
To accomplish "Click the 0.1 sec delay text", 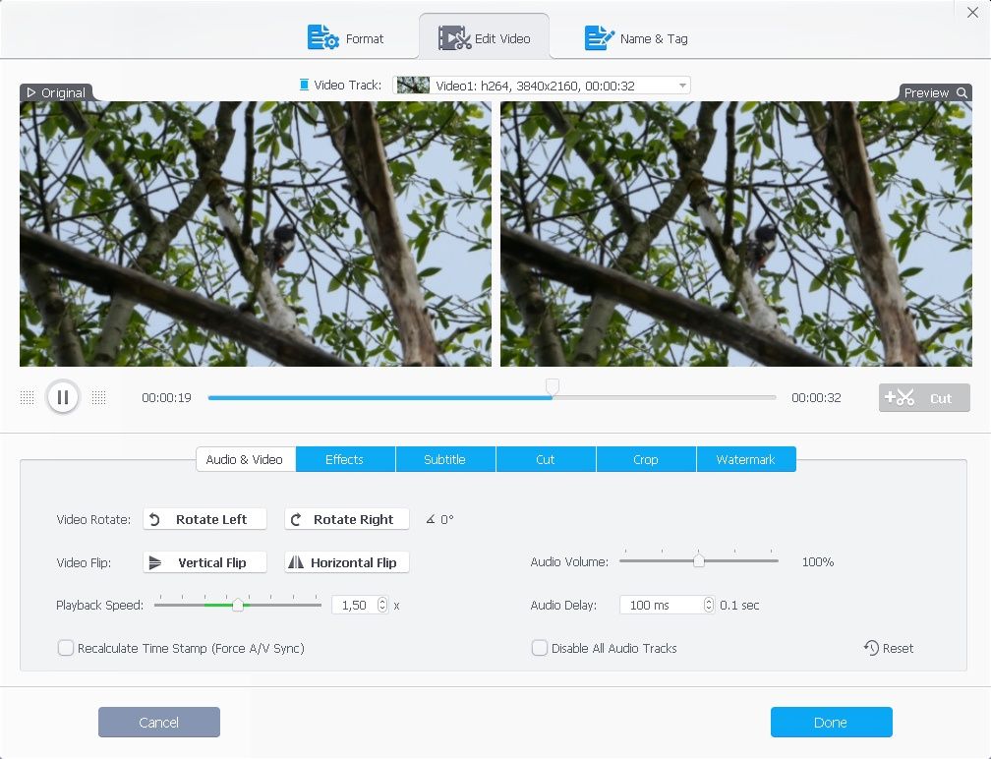I will (739, 605).
